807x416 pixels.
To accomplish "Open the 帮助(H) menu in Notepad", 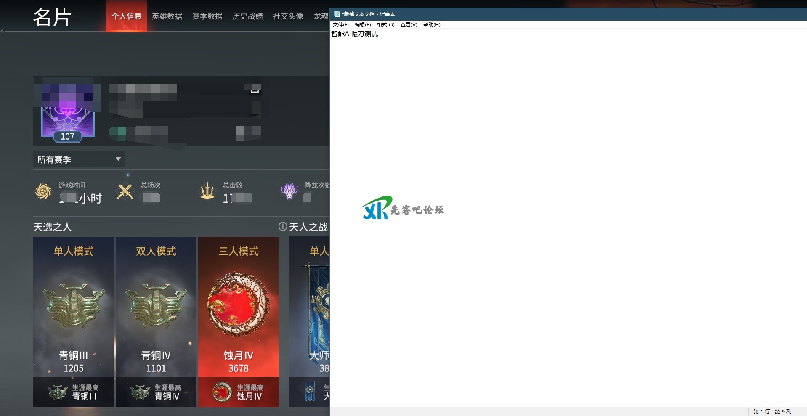I will [x=432, y=25].
